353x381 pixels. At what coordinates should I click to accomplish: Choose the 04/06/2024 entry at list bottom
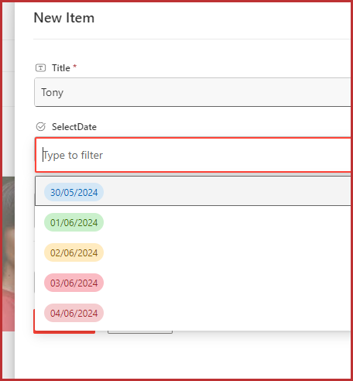click(x=74, y=313)
